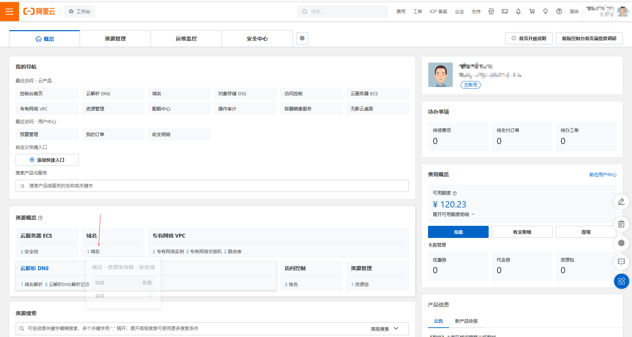The image size is (632, 337).
Task: Focus the 搜索产品与服务 search field
Action: coord(212,186)
